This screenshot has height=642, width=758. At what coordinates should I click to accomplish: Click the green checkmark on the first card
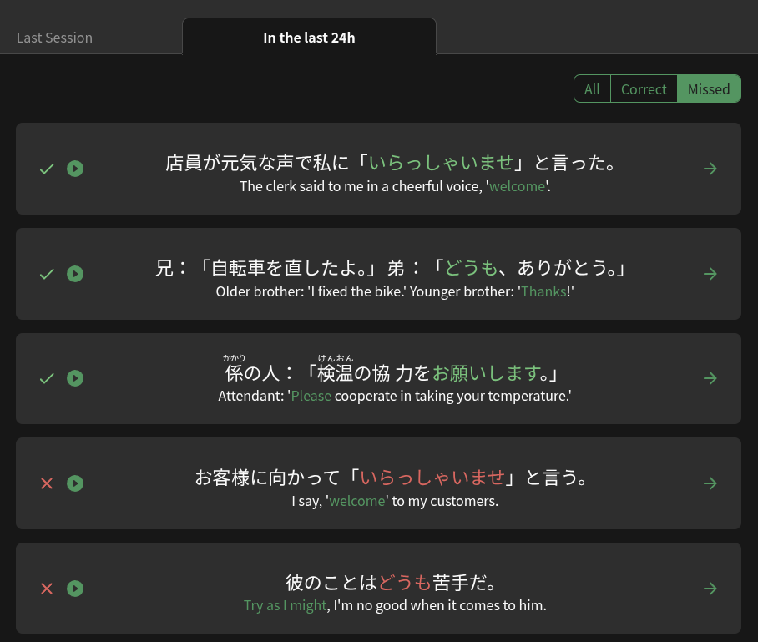[47, 169]
